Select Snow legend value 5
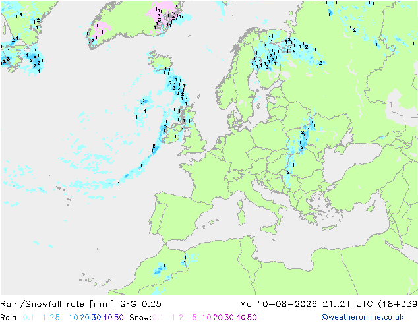This screenshot has height=323, width=418. click(x=194, y=318)
